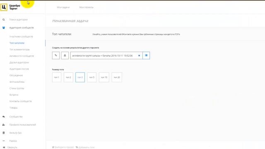The image size is (265, 149).
Task: Click the dash icon beside Разное
Action: pyautogui.click(x=4, y=141)
